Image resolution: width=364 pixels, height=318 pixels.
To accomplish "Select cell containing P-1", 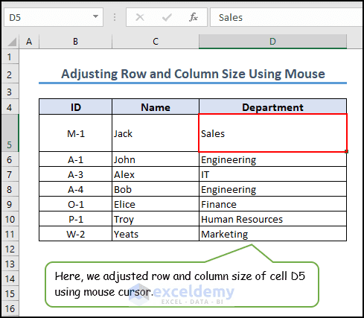I will (x=75, y=219).
